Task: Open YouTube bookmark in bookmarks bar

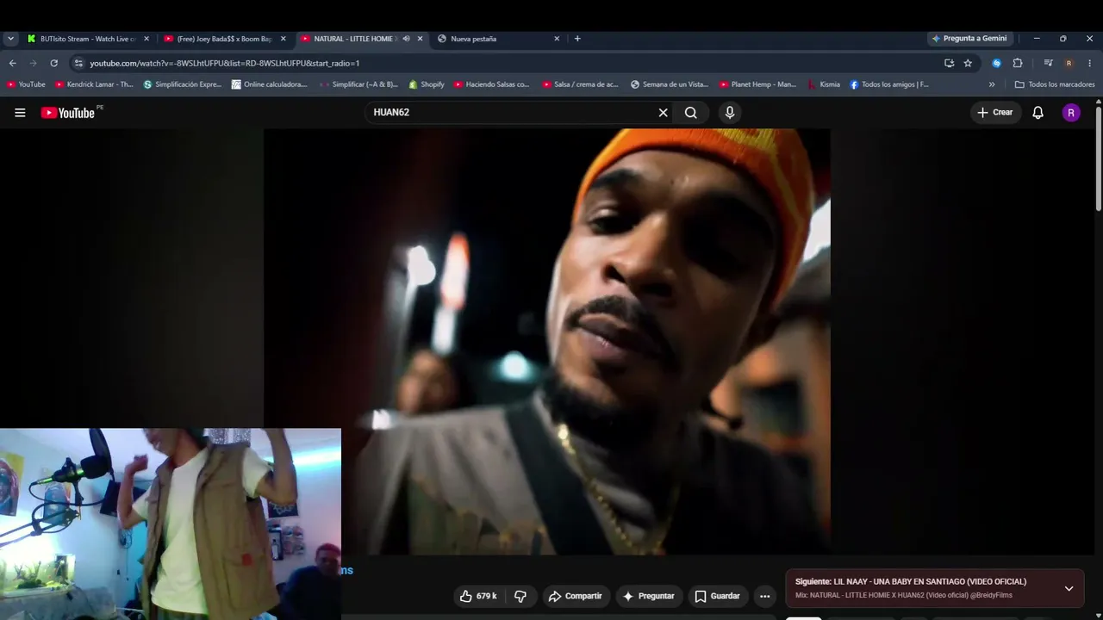Action: click(x=26, y=84)
